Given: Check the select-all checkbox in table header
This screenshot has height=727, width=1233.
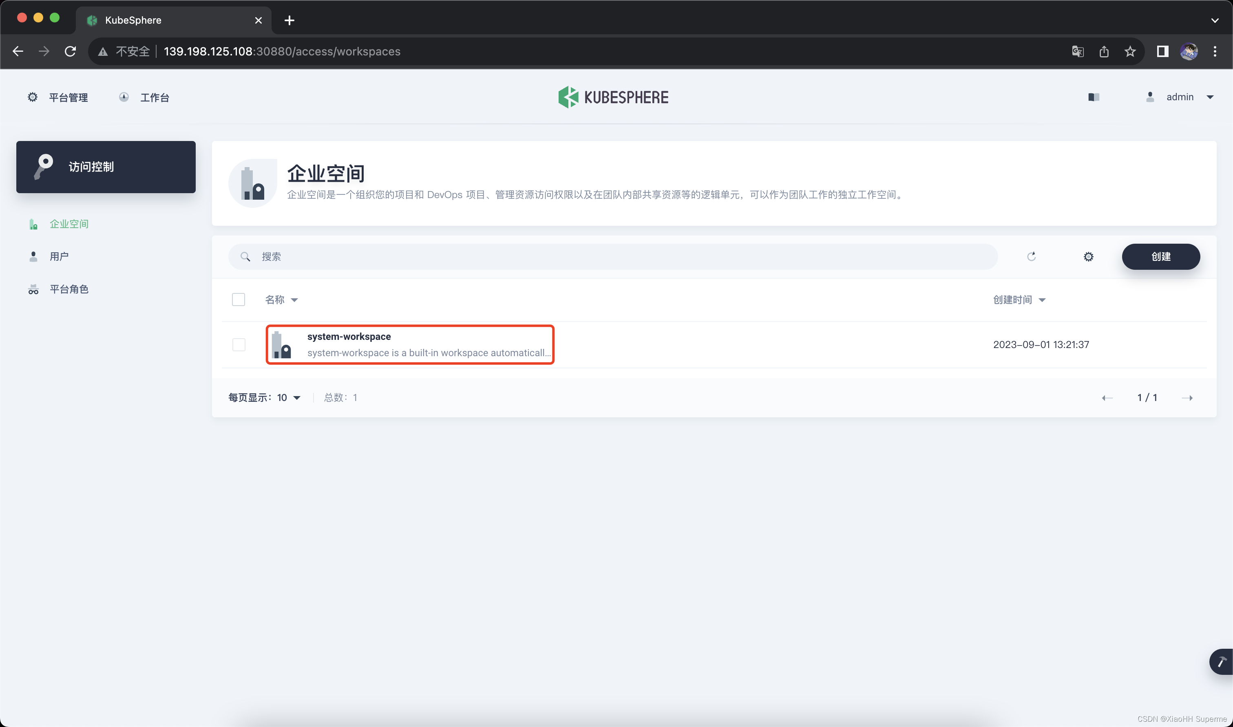Looking at the screenshot, I should (x=238, y=300).
